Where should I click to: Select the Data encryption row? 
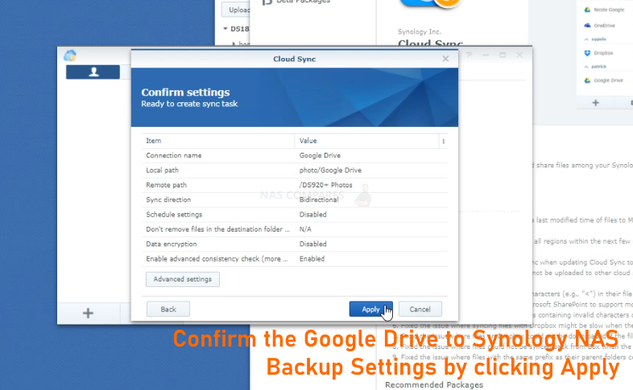[x=295, y=244]
